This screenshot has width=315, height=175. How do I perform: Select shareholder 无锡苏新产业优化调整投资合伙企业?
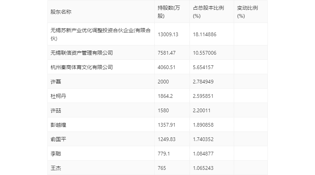(x=100, y=34)
